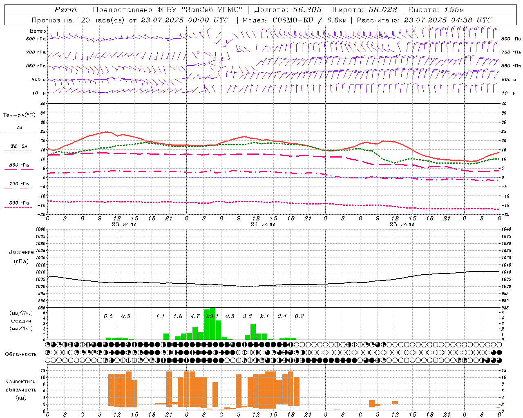The height and width of the screenshot is (418, 523).
Task: Click the "Высота: 155м" elevation text
Action: click(436, 10)
